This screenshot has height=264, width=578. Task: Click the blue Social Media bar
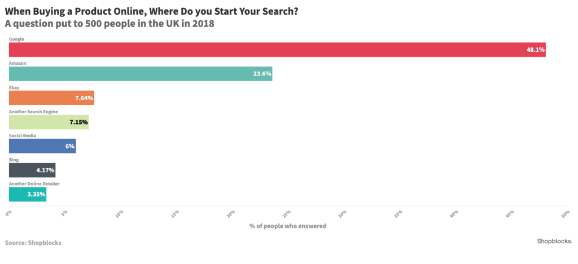[42, 146]
